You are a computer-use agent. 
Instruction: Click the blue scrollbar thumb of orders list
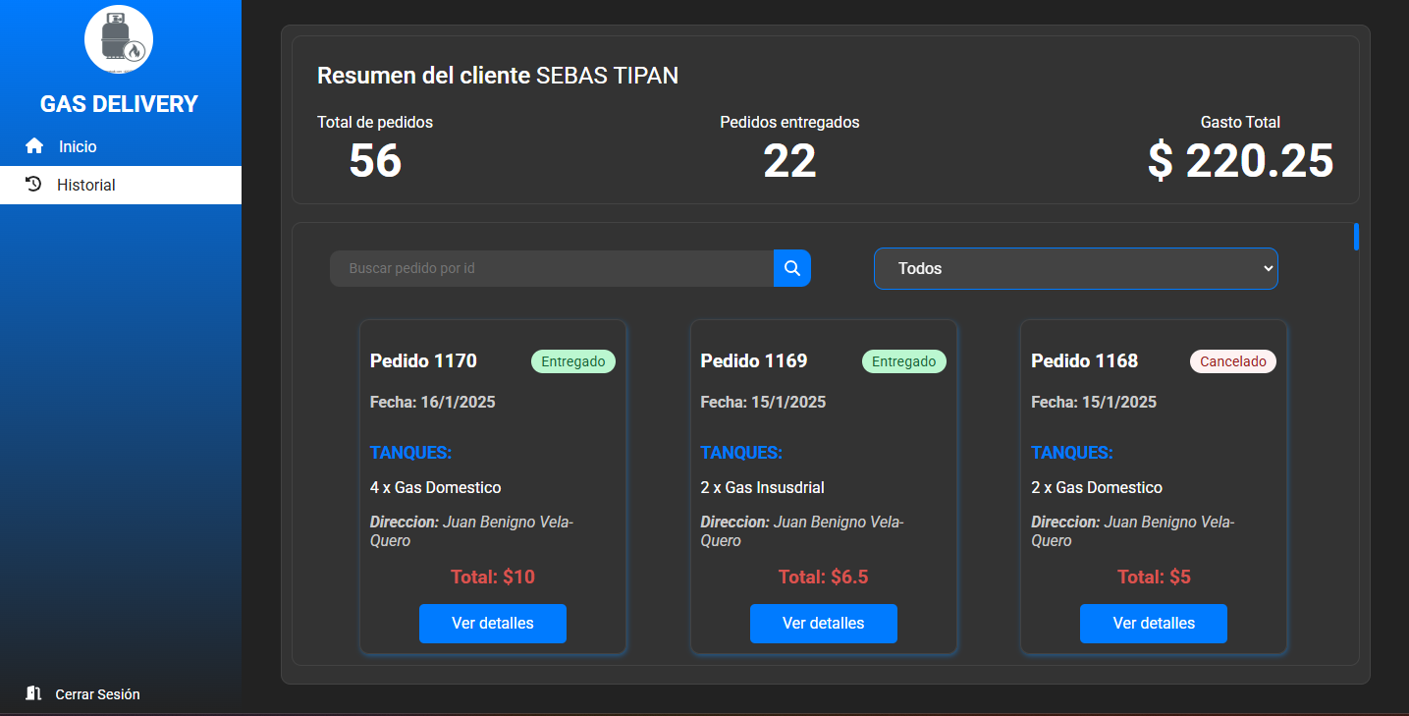pos(1356,237)
